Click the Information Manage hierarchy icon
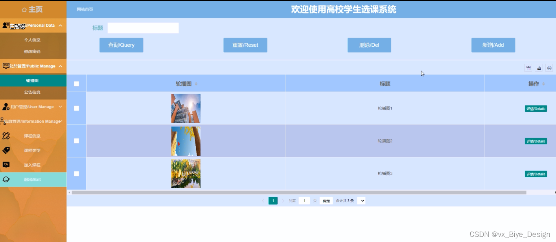Viewport: 556px width, 242px height. coord(2,121)
